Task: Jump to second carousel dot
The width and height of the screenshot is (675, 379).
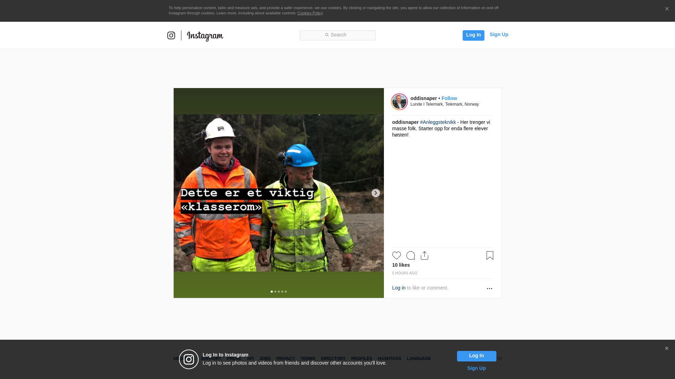Action: [275, 292]
